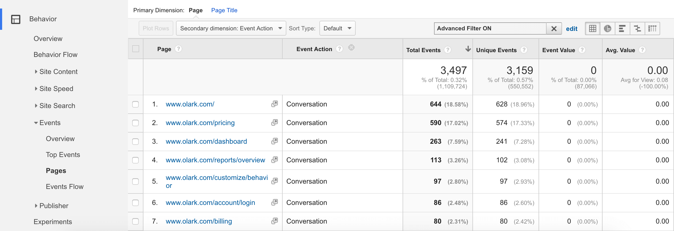Switch primary dimension to Page Title
The height and width of the screenshot is (231, 674).
(x=224, y=10)
